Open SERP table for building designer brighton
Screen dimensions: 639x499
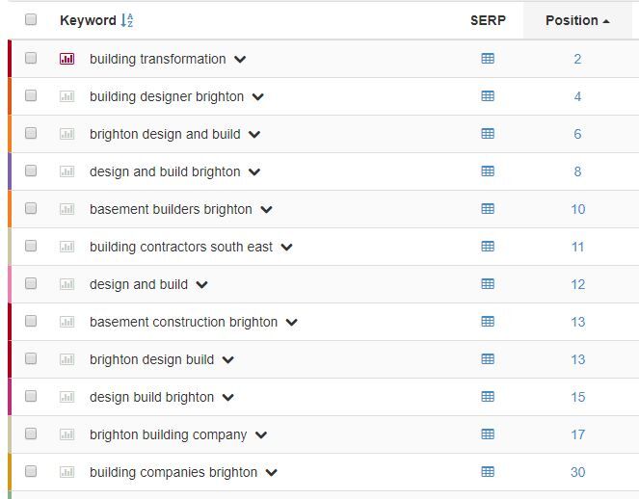(488, 96)
